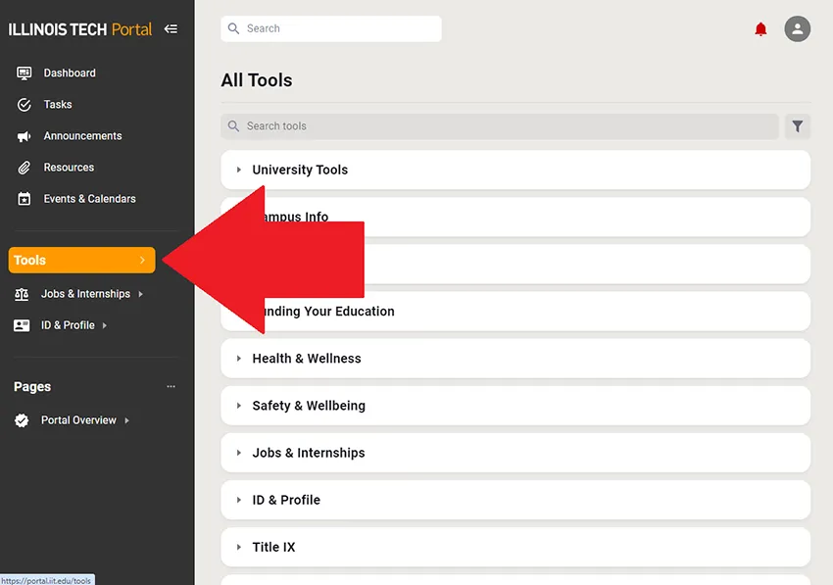Open the account avatar icon
Viewport: 833px width, 585px height.
[x=797, y=28]
